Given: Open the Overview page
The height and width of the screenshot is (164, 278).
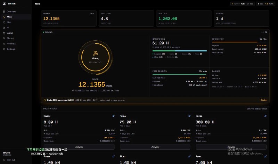Looking at the screenshot, I should pyautogui.click(x=16, y=11).
